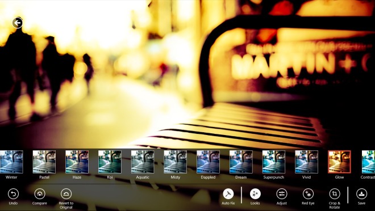The image size is (375, 211).
Task: Select the Red Eye tool
Action: [308, 194]
